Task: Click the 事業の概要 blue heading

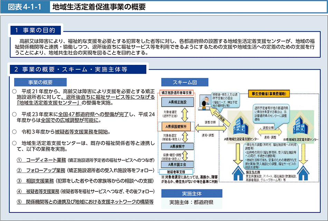Action: point(40,82)
